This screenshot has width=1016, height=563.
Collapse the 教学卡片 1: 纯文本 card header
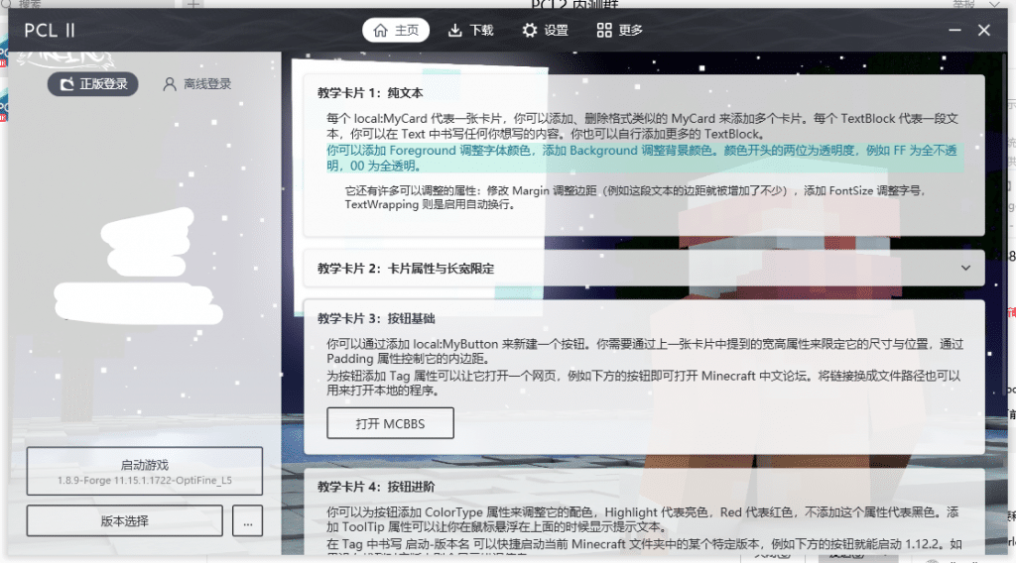coord(370,92)
